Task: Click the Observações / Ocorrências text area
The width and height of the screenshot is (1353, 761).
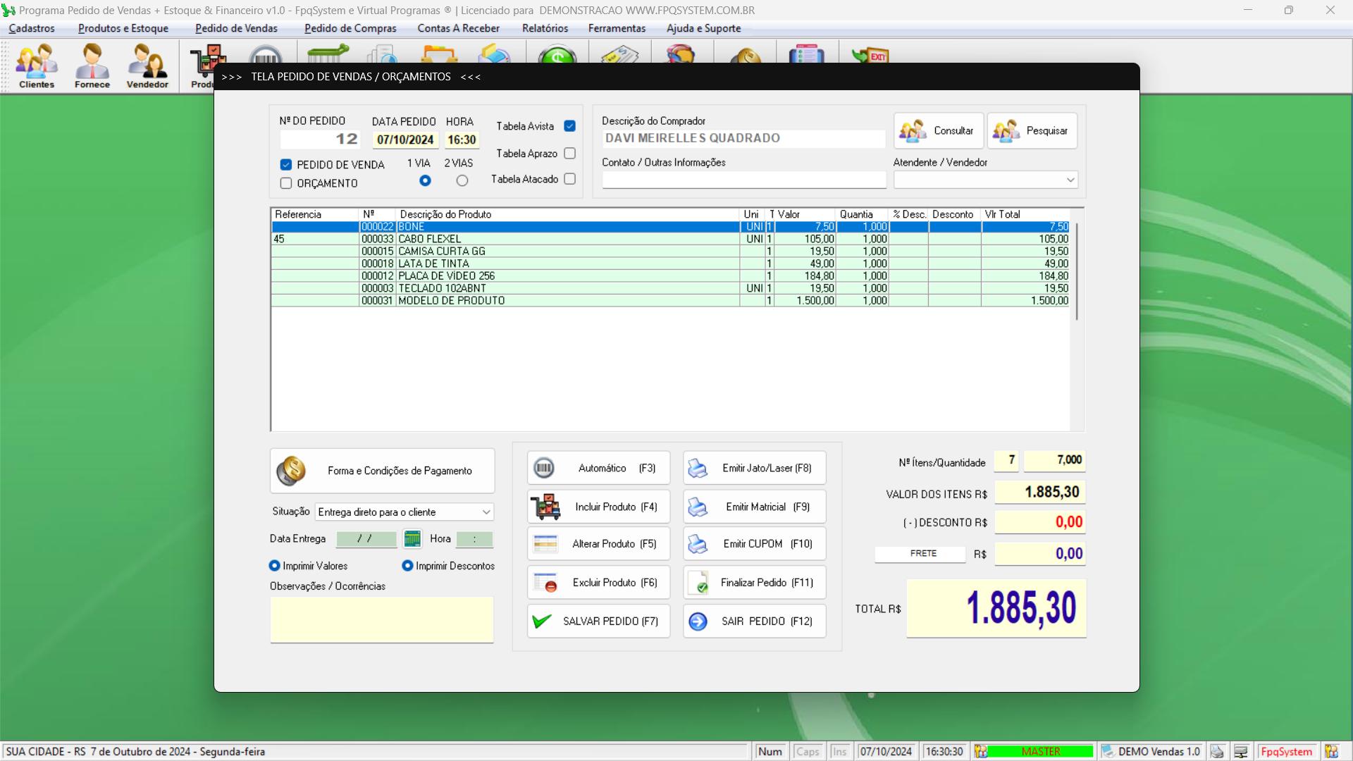Action: [382, 619]
